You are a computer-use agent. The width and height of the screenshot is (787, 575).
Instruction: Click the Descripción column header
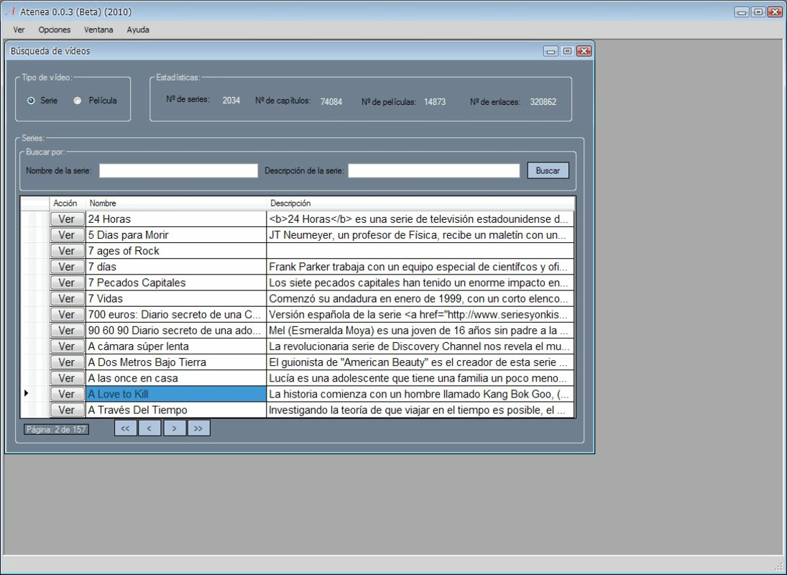click(x=420, y=203)
